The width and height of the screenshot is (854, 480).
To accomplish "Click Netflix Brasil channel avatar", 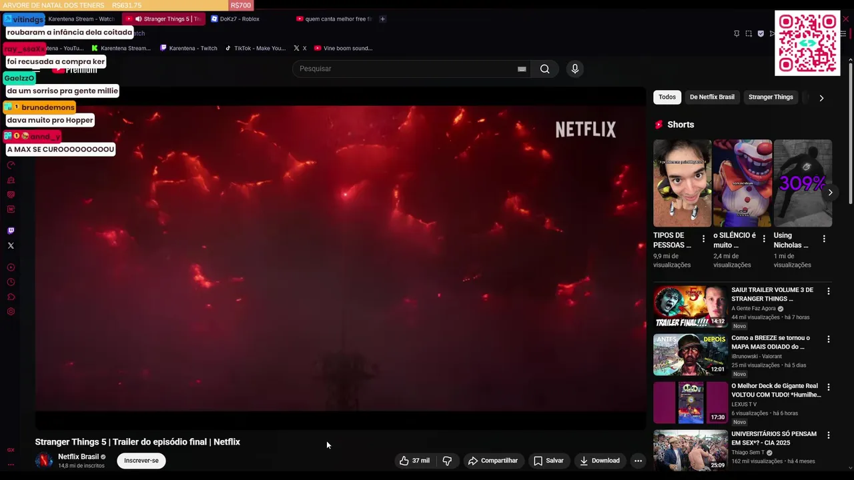I will [x=44, y=461].
